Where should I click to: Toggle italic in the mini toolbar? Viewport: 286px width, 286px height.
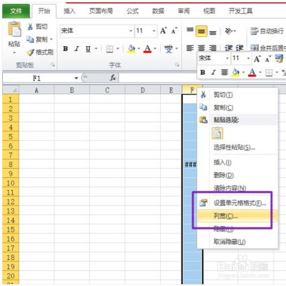pos(213,72)
